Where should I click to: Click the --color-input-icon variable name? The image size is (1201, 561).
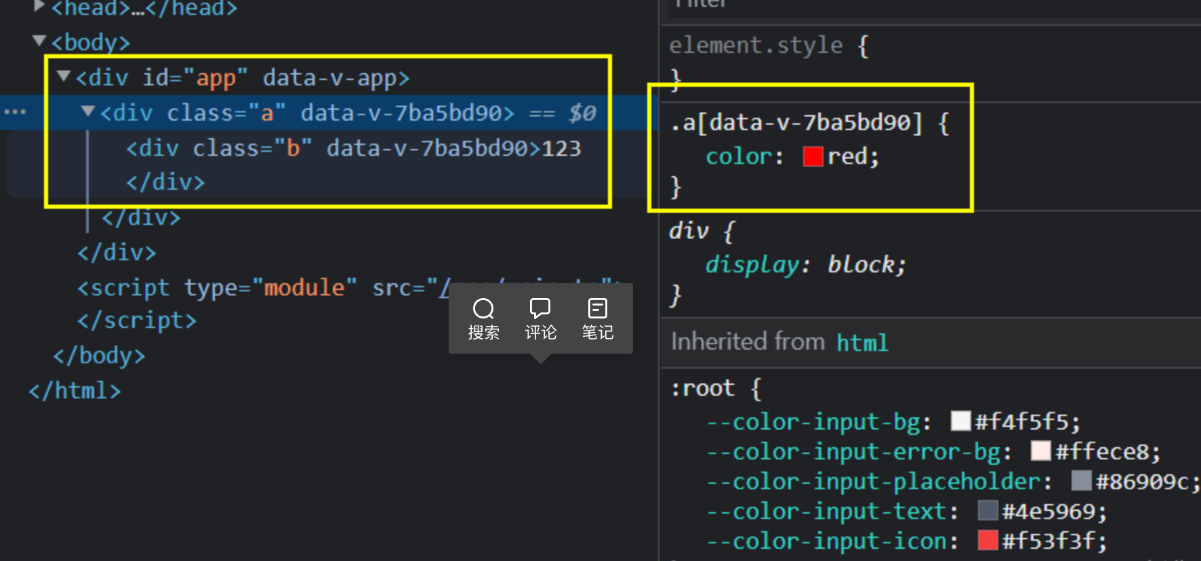[826, 541]
